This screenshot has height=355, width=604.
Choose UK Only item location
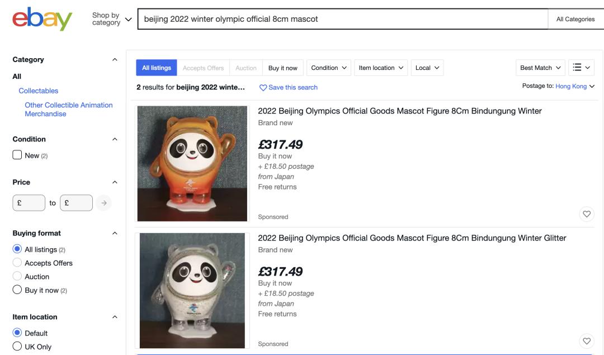coord(17,347)
